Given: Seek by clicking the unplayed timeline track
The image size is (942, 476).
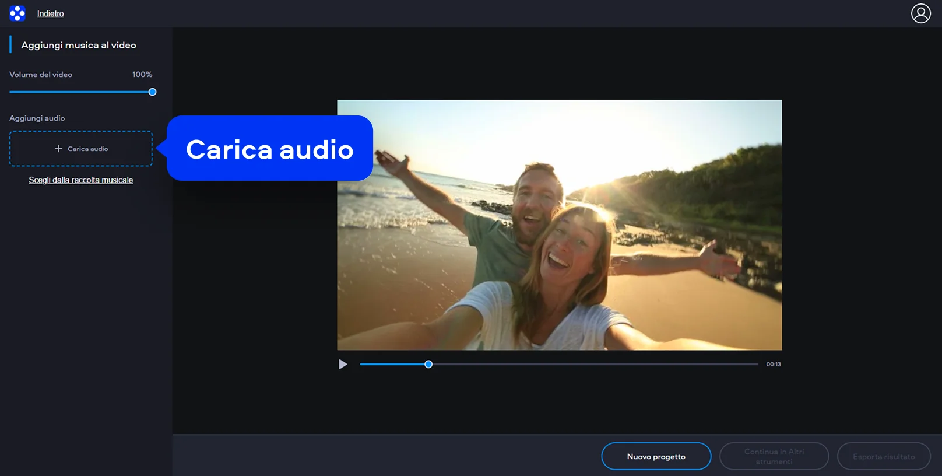Looking at the screenshot, I should [595, 364].
